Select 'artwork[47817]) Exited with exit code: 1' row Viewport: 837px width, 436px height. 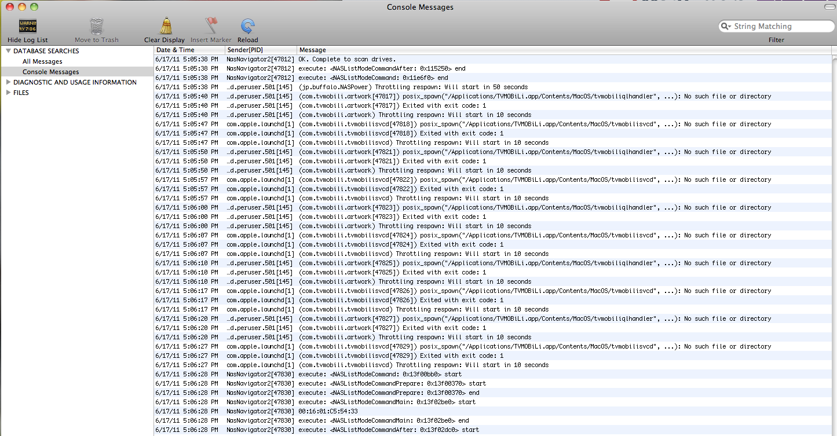coord(492,105)
